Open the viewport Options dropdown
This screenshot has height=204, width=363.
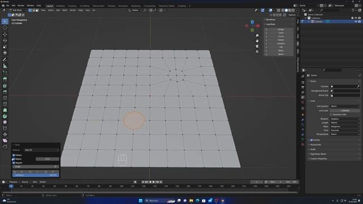coord(293,15)
